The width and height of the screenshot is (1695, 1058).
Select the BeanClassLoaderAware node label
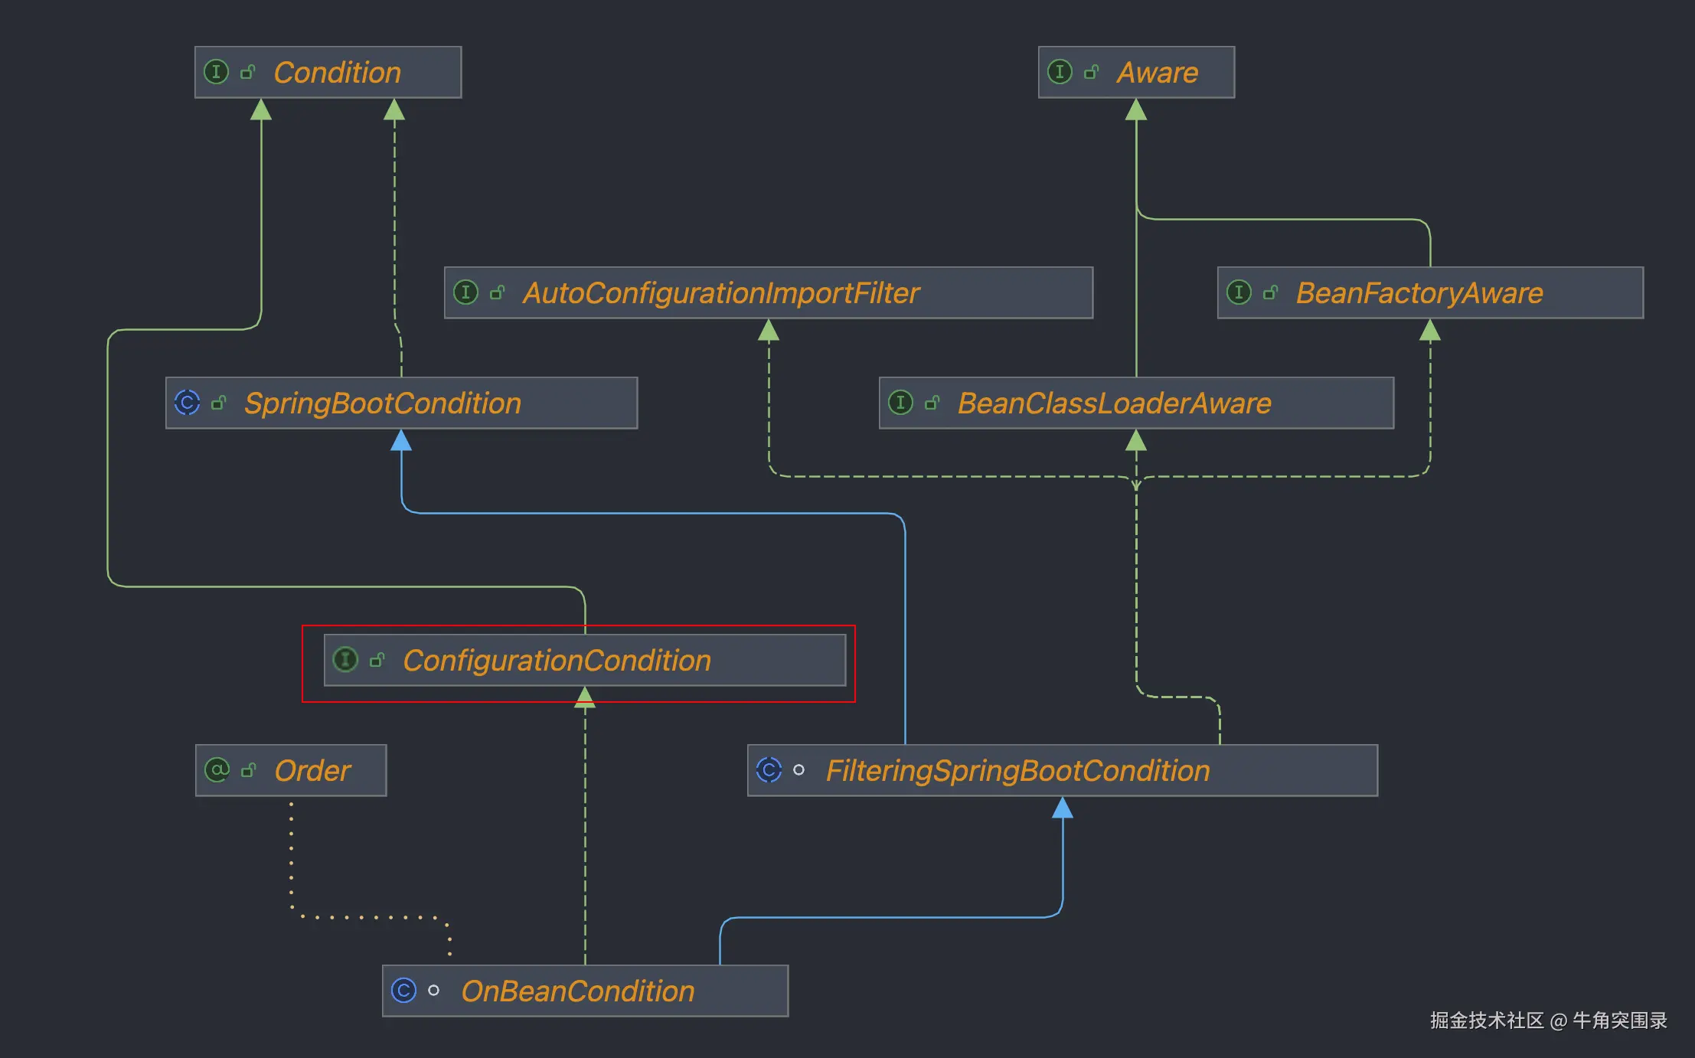pos(1114,403)
